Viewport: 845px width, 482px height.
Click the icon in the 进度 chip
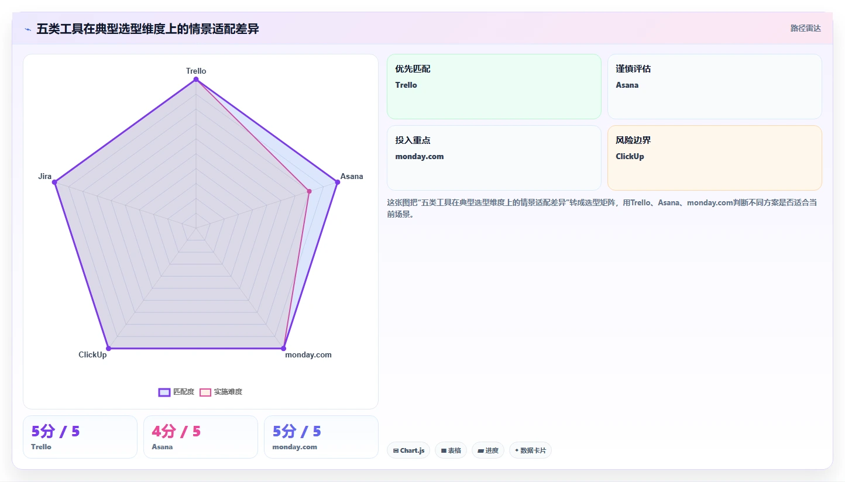pyautogui.click(x=480, y=450)
